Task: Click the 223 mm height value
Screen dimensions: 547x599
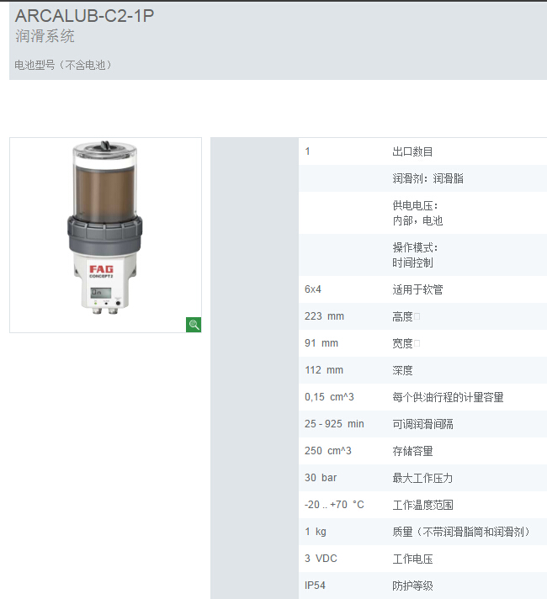Action: click(x=324, y=316)
